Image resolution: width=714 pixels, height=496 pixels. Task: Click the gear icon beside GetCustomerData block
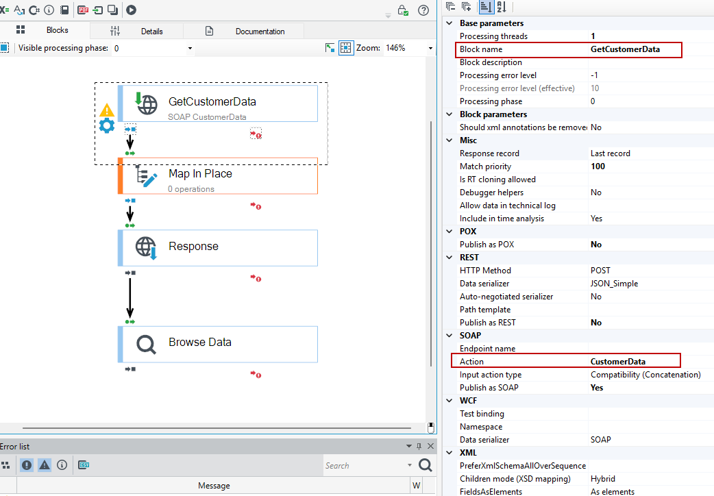[x=107, y=125]
